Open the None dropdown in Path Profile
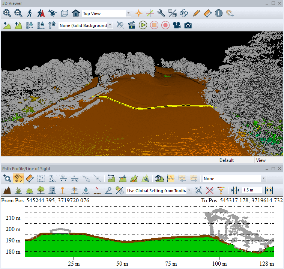The image size is (284, 269). coord(234,179)
